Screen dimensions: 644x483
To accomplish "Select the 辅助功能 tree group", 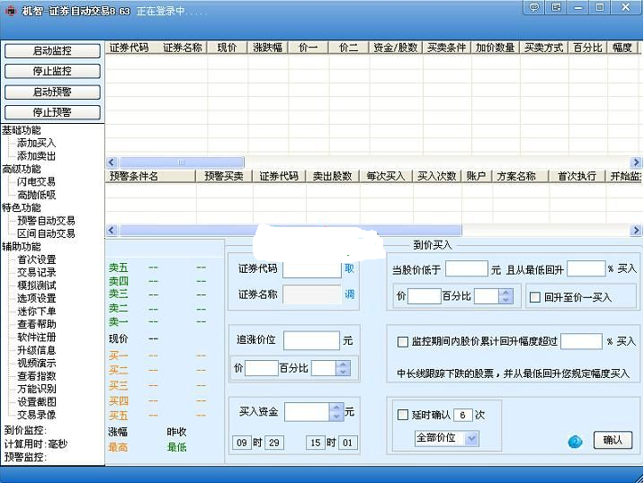I will [x=22, y=246].
